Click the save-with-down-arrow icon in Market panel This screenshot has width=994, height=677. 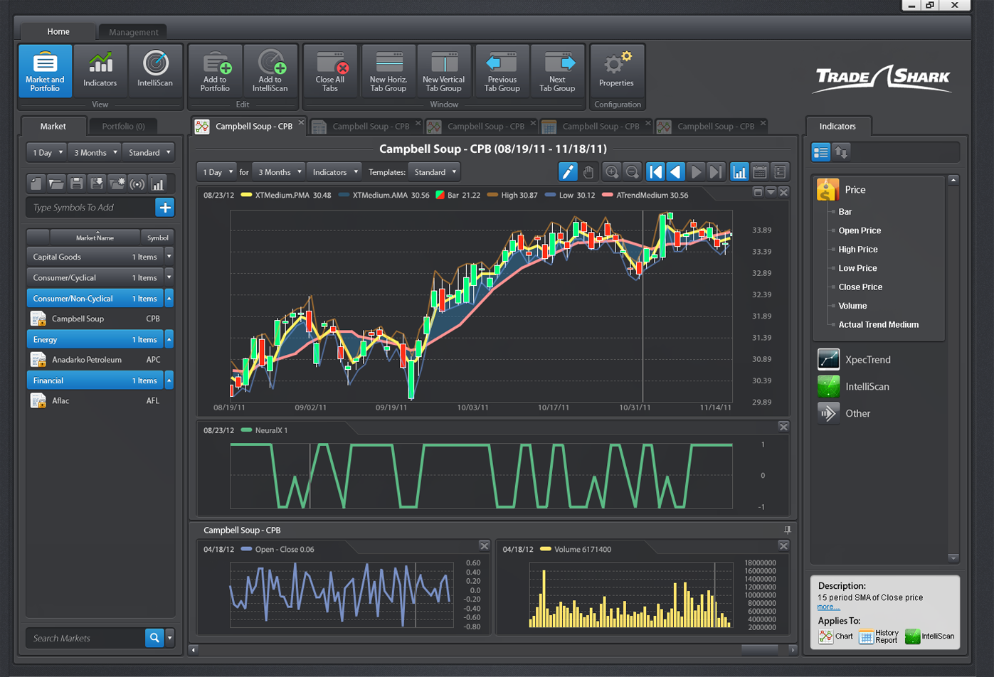click(97, 183)
